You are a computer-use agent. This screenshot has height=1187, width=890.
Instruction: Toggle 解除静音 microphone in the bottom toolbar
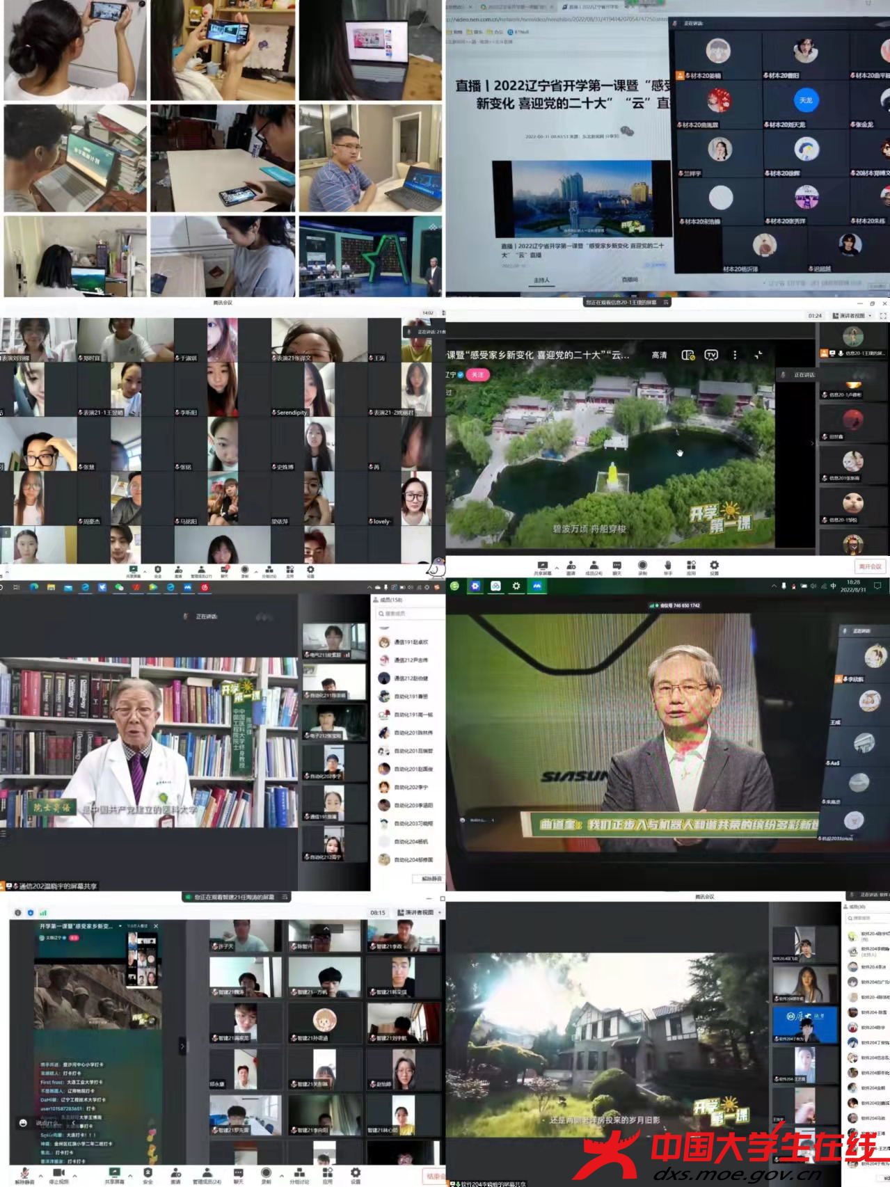coord(24,1174)
